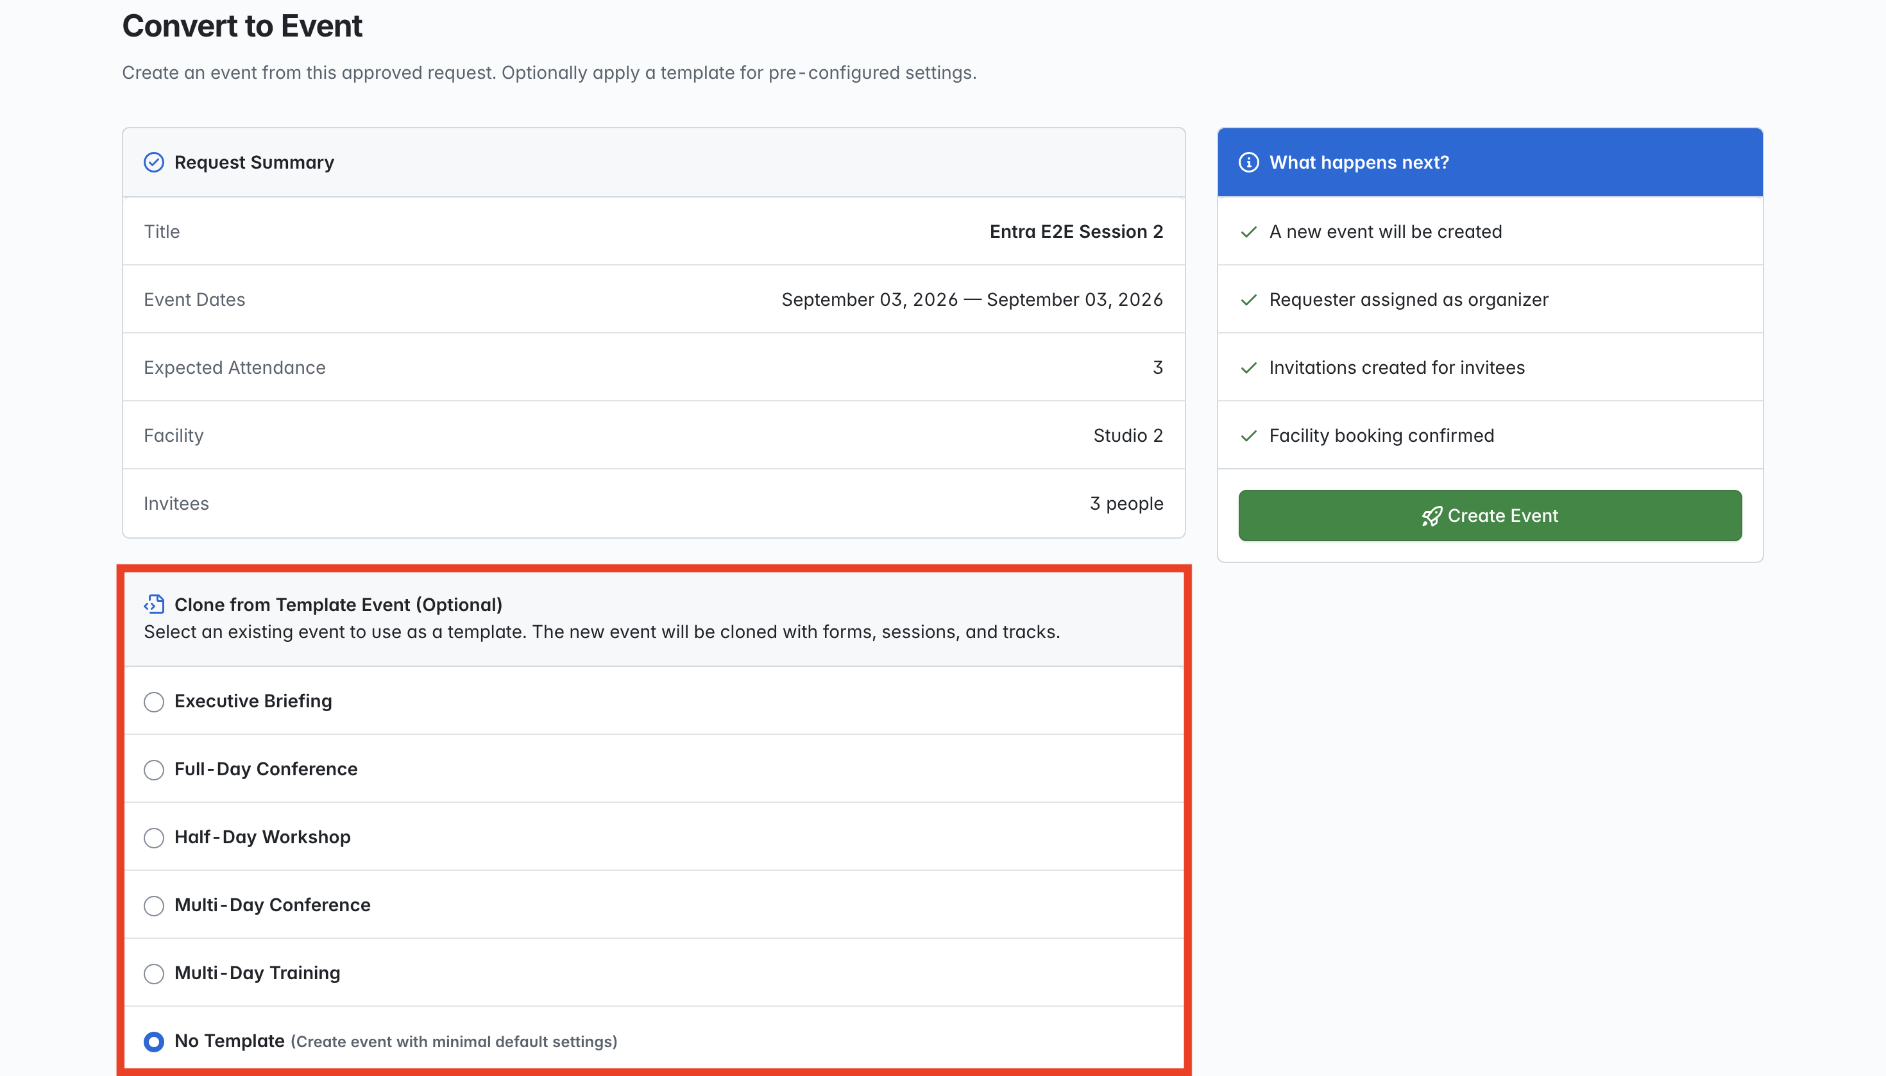The image size is (1886, 1076).
Task: Click the Title row label
Action: pos(162,232)
